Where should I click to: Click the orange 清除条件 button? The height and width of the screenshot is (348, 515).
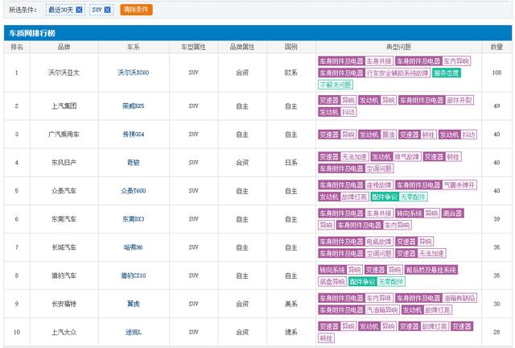click(x=136, y=10)
